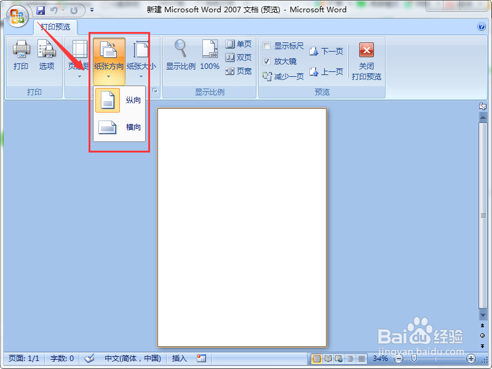Screen dimensions: 492x369
Task: Click the zoom out minus button
Action: click(399, 359)
